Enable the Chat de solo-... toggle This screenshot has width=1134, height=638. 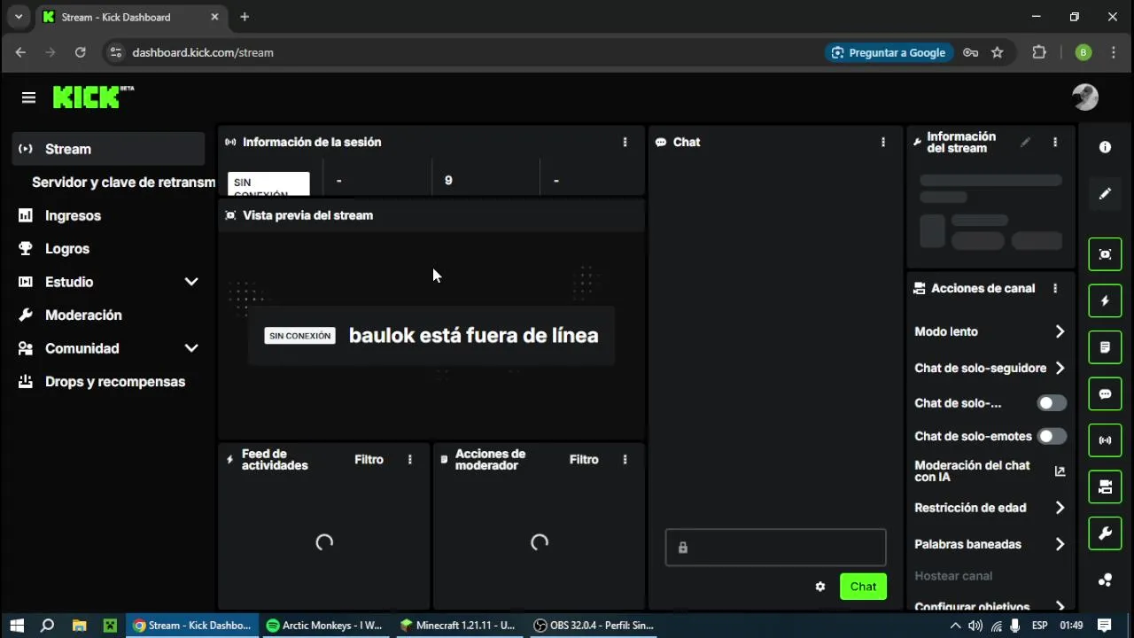click(x=1052, y=403)
